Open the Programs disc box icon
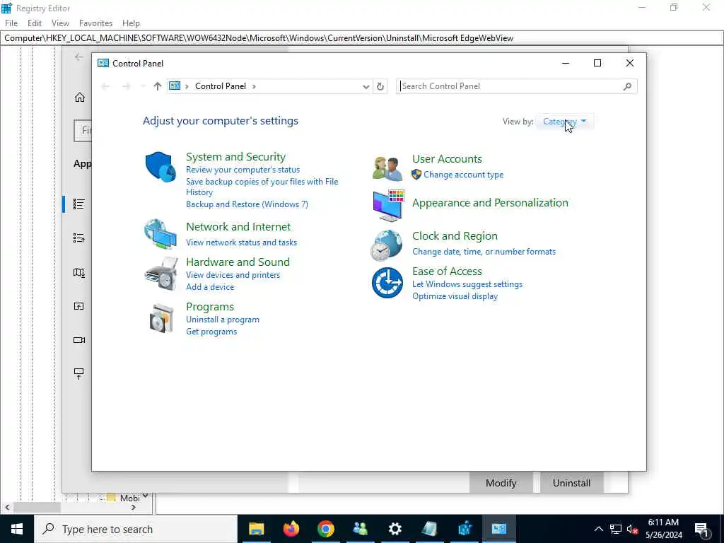The image size is (724, 543). tap(162, 319)
